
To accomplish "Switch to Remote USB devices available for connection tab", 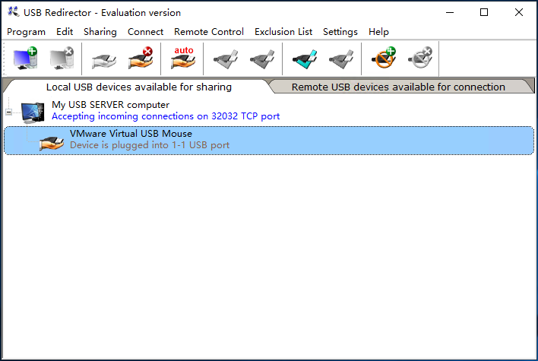I will point(398,87).
